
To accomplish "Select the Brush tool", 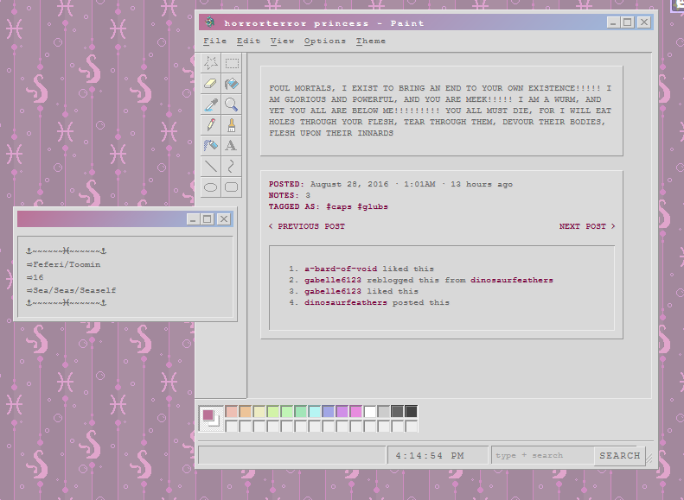I will coord(232,125).
